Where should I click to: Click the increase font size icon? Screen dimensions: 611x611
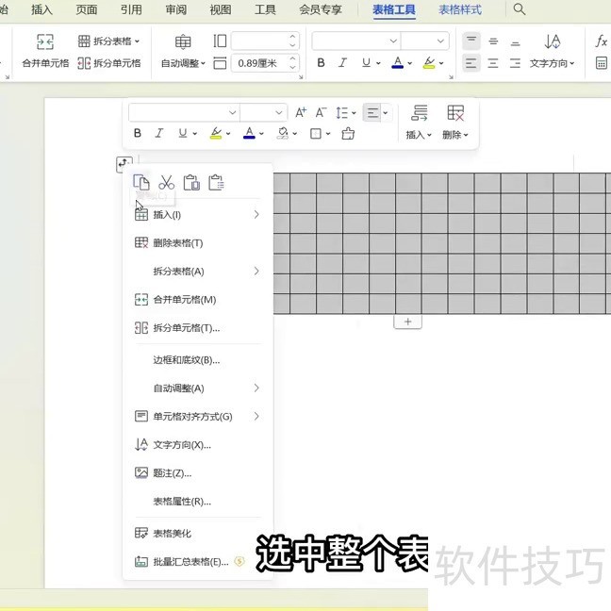[x=301, y=112]
